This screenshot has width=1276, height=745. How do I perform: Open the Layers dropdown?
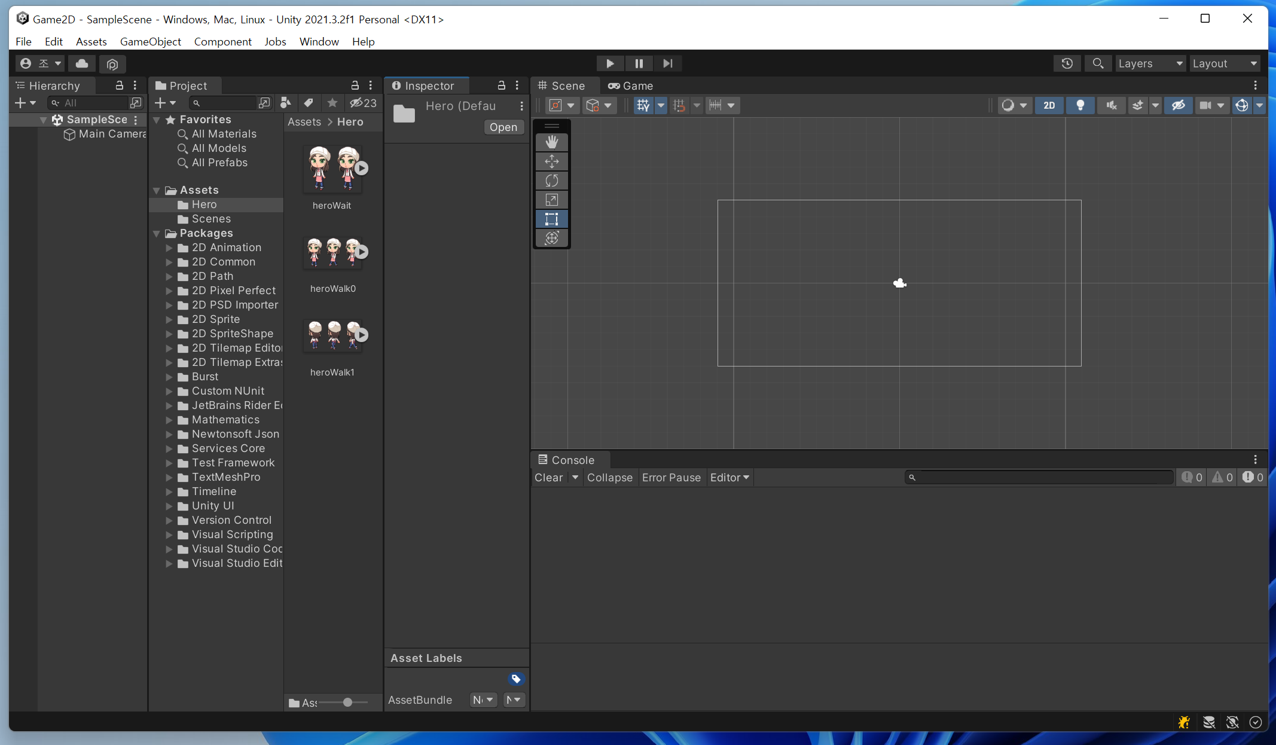(x=1150, y=63)
